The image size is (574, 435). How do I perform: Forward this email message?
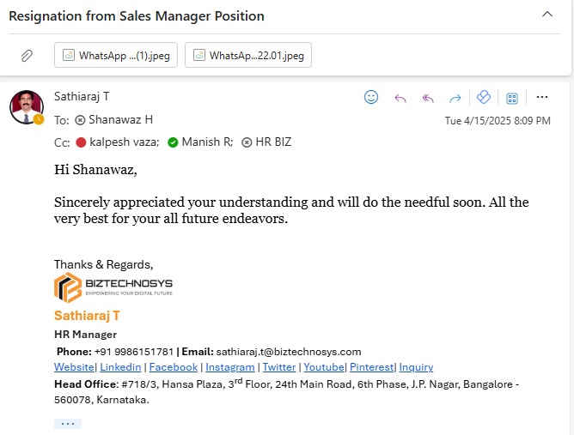[455, 98]
